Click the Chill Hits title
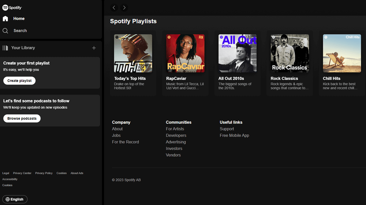Screen dimensions: 366x205 (332, 78)
